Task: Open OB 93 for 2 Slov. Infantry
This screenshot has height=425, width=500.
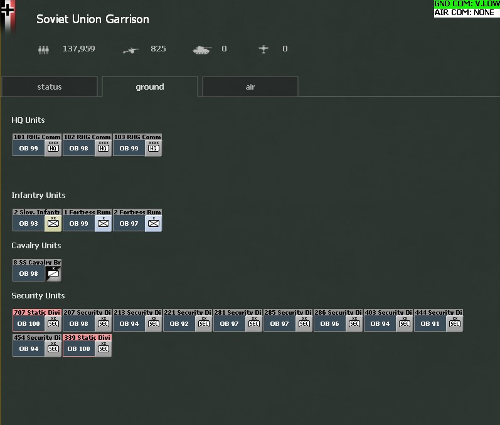Action: pos(29,224)
